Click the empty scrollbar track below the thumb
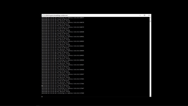Viewport: 188px width, 106px height. point(150,59)
